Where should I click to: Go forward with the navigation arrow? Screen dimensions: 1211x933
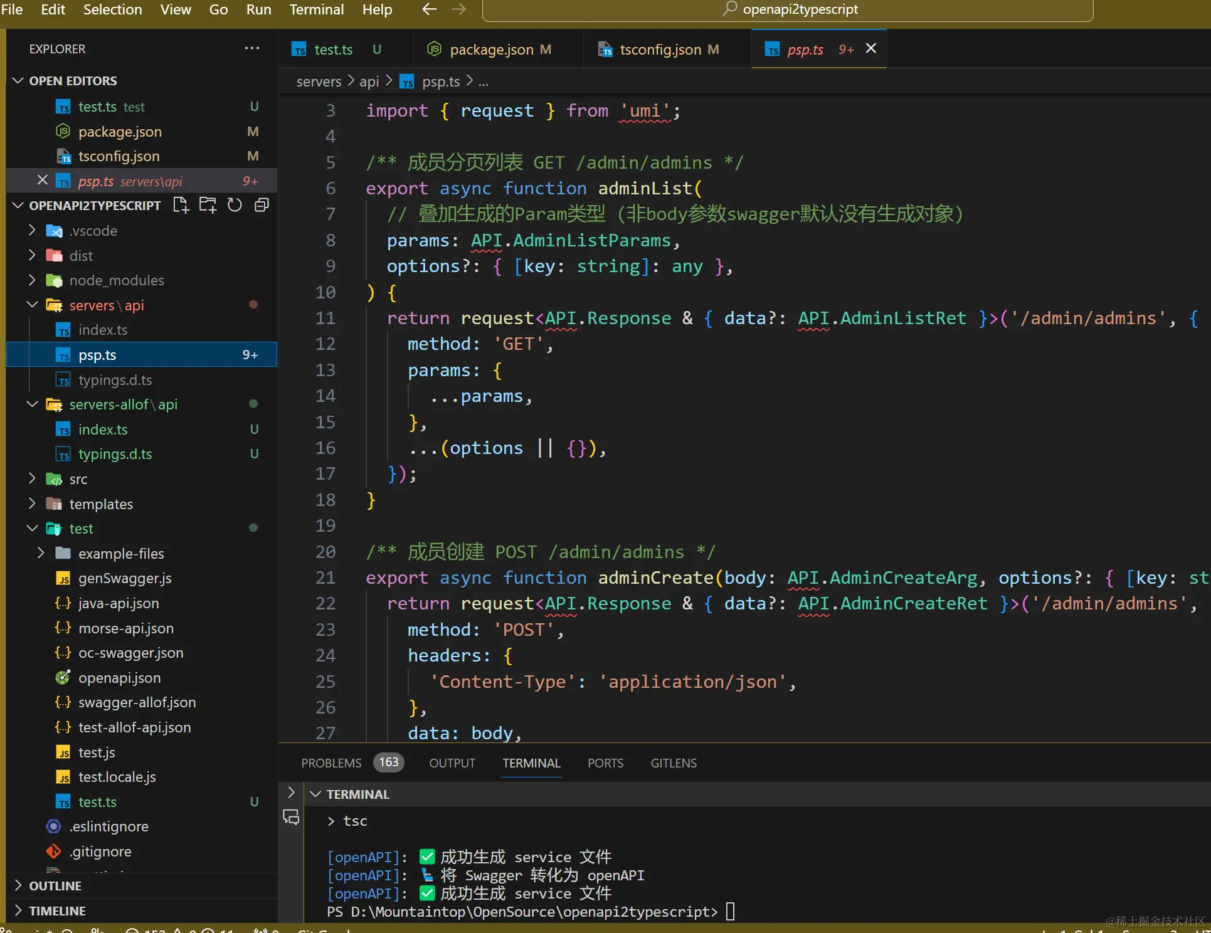(459, 9)
